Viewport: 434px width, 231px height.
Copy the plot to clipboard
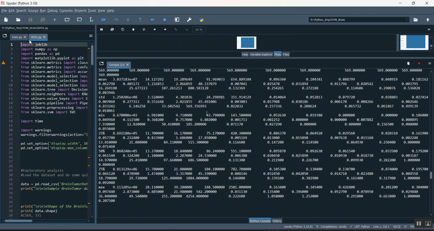123,29
